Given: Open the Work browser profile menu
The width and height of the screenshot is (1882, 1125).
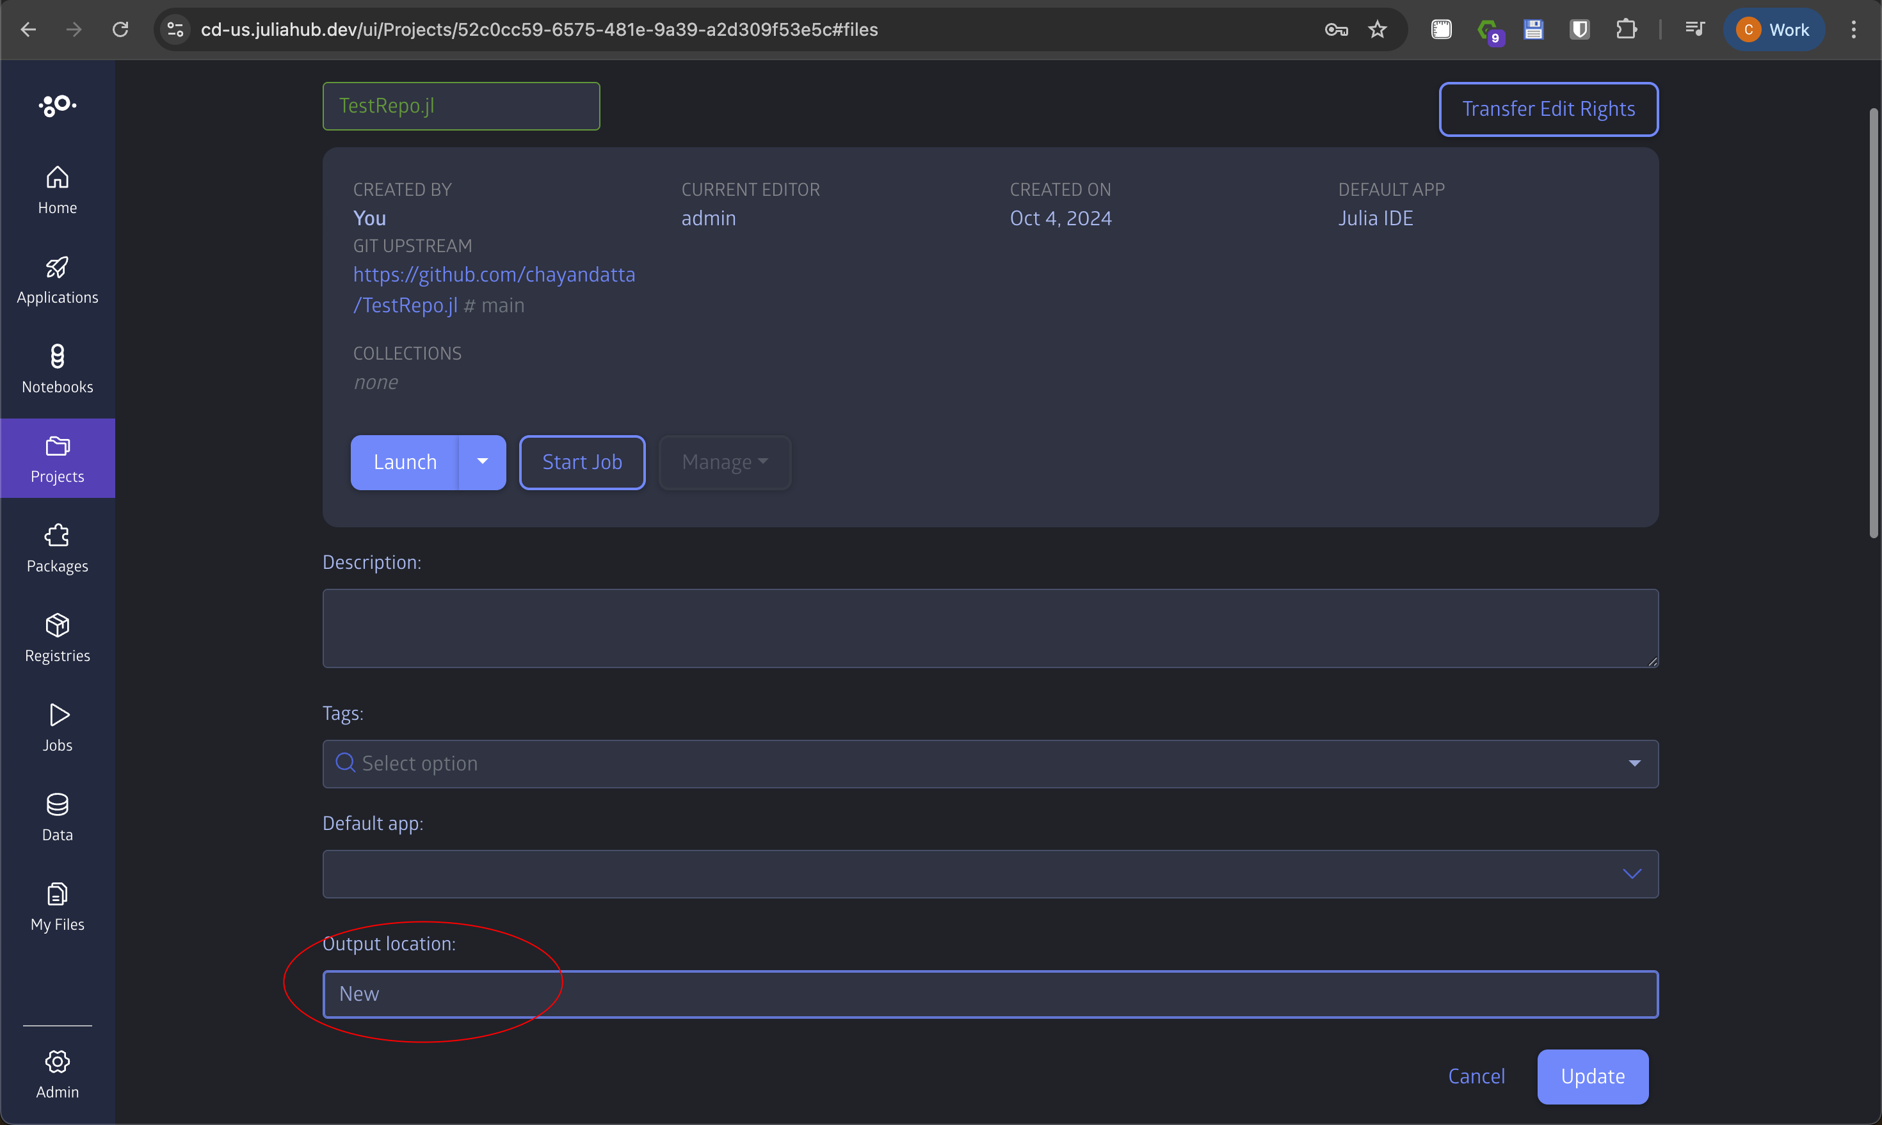Looking at the screenshot, I should pos(1774,29).
